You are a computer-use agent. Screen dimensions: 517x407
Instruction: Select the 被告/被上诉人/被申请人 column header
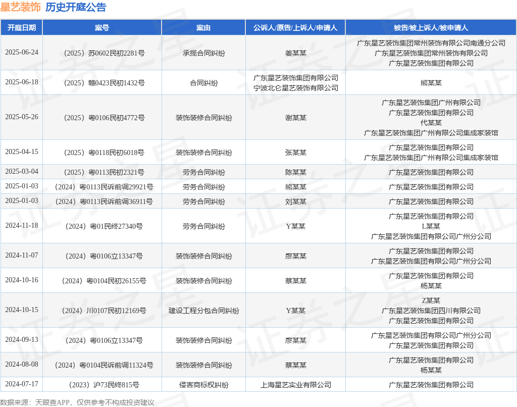431,28
